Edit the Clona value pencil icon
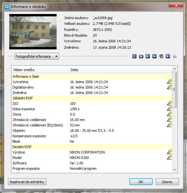 [x=169, y=114]
